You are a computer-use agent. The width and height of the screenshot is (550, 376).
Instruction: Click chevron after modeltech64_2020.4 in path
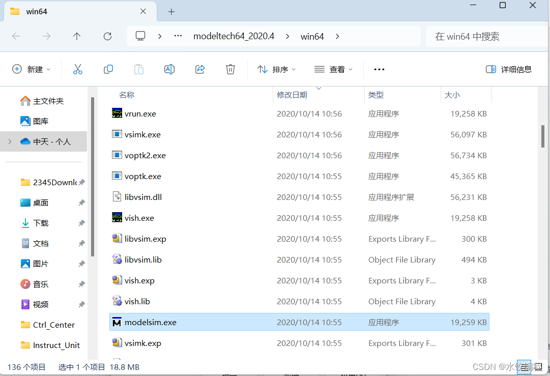click(287, 36)
